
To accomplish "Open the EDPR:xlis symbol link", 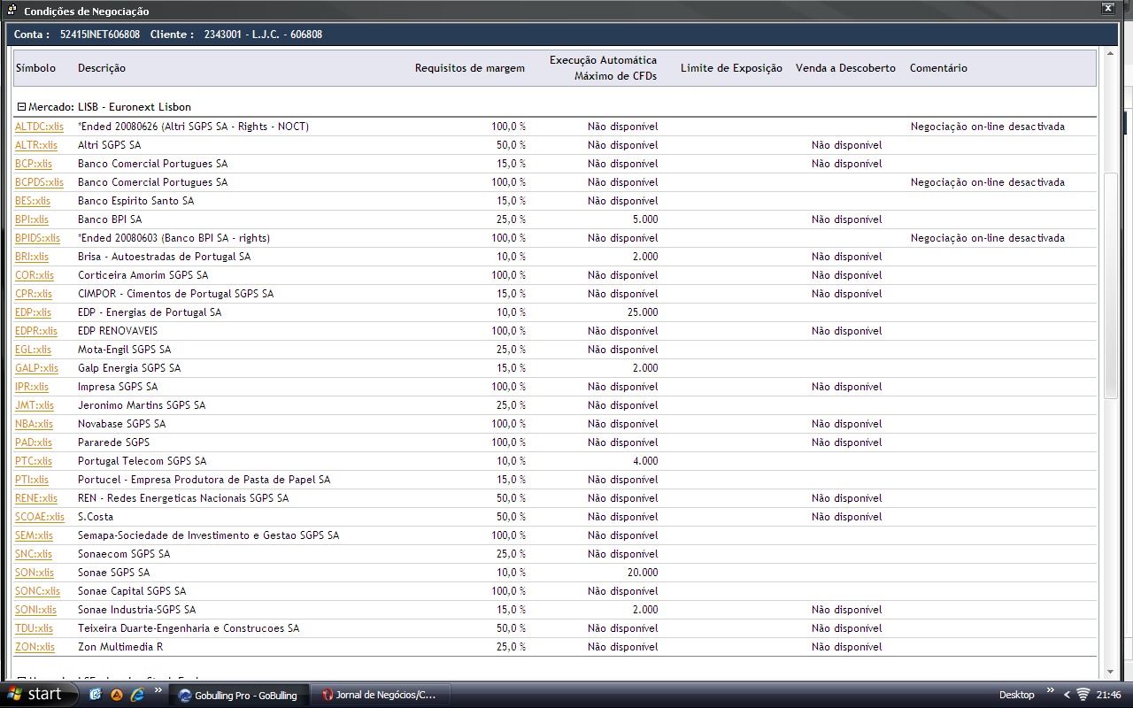I will point(36,331).
